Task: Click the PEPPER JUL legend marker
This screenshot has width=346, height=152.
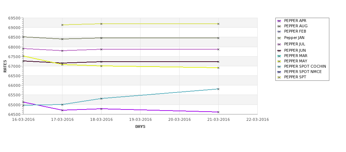Action: [279, 44]
